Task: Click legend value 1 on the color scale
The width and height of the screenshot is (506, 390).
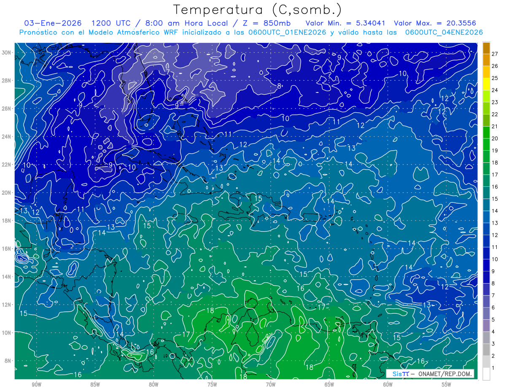Action: [493, 368]
